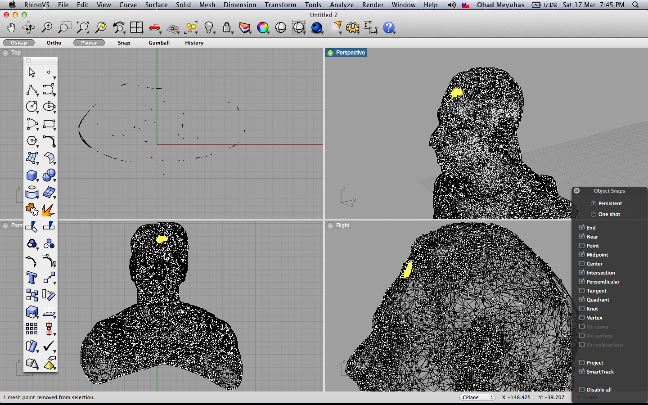Image resolution: width=648 pixels, height=405 pixels.
Task: Select the Text object tool
Action: 31,278
